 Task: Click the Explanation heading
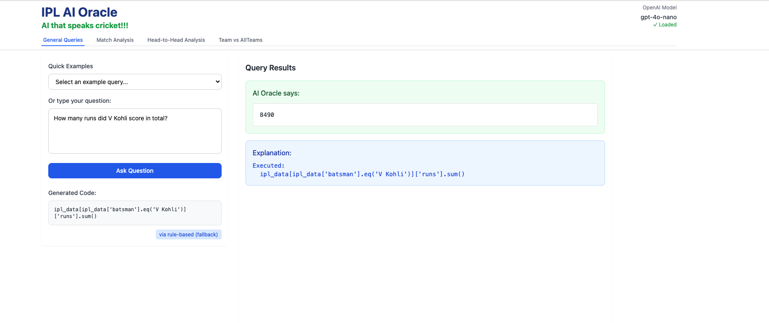tap(272, 153)
